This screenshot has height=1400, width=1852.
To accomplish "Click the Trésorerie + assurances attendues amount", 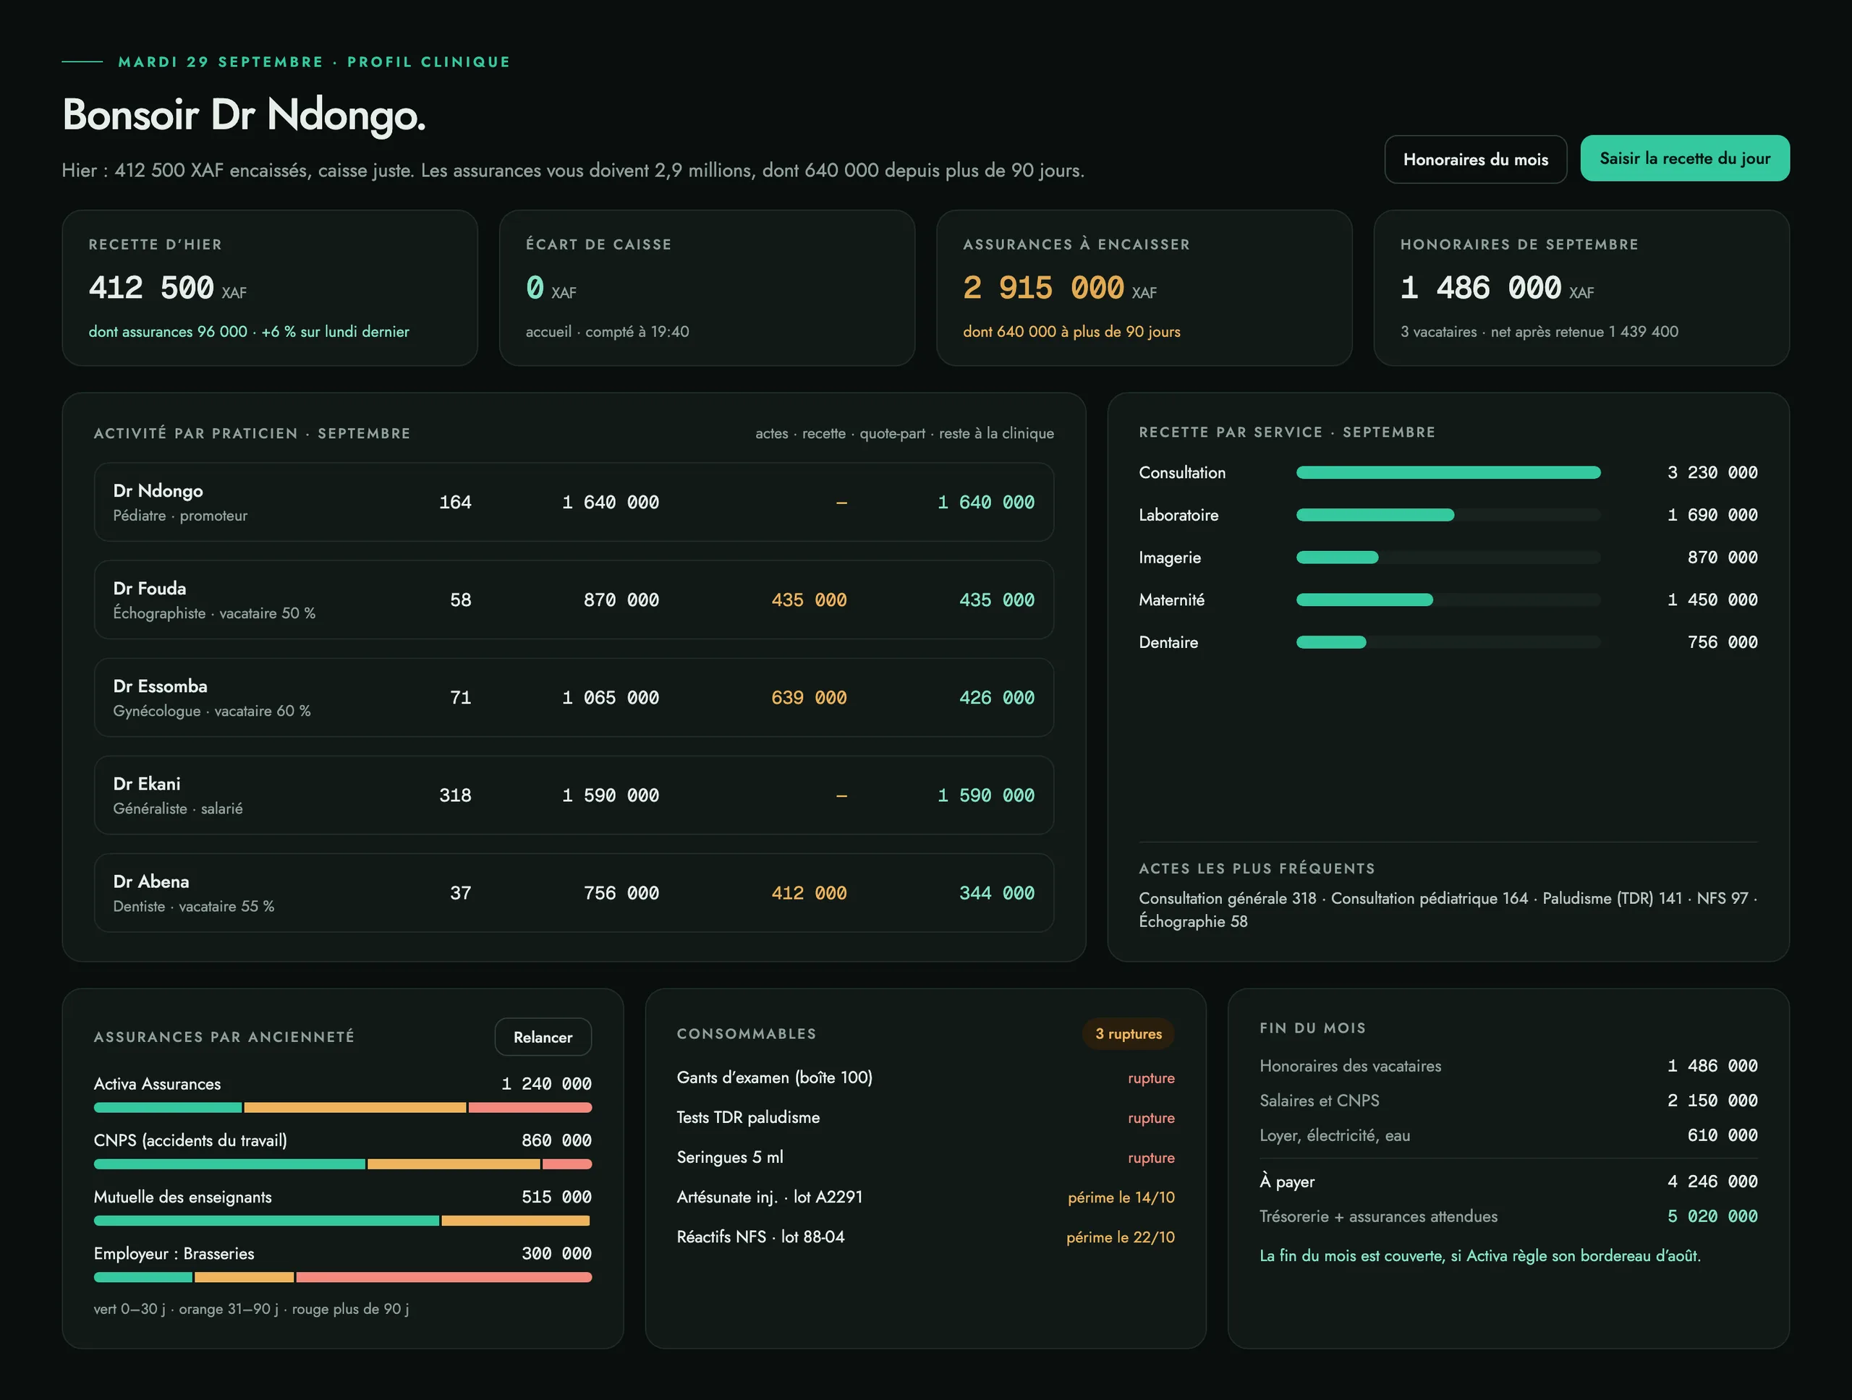I will pyautogui.click(x=1712, y=1216).
